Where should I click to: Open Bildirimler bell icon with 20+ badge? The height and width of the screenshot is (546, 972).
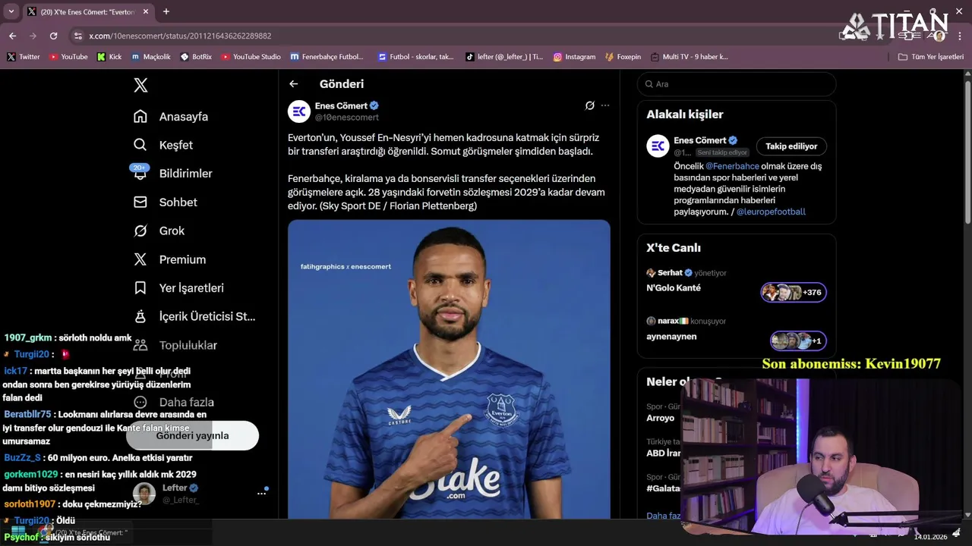140,173
